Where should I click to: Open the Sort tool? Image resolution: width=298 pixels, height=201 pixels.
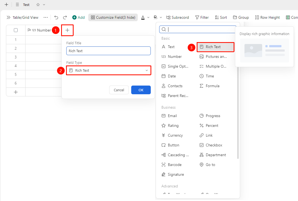[x=221, y=17]
